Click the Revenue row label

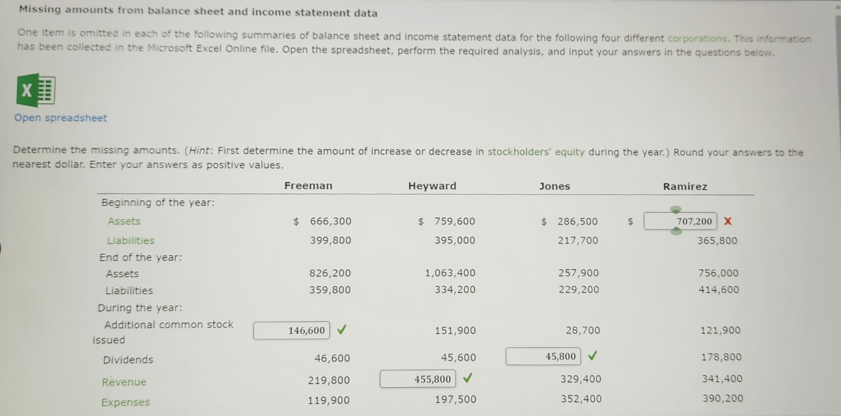[124, 382]
